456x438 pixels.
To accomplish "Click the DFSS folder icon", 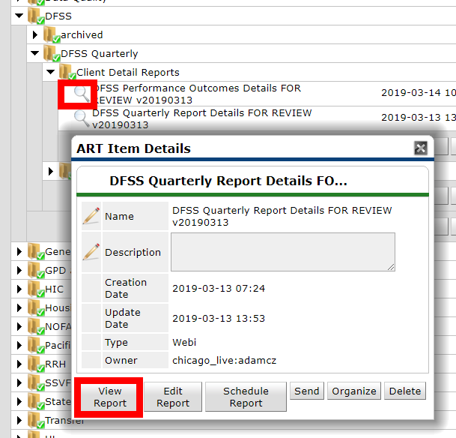I will pos(36,16).
